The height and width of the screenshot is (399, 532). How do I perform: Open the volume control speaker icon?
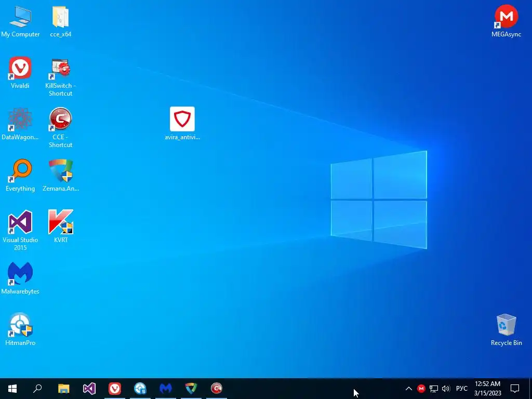pyautogui.click(x=446, y=389)
